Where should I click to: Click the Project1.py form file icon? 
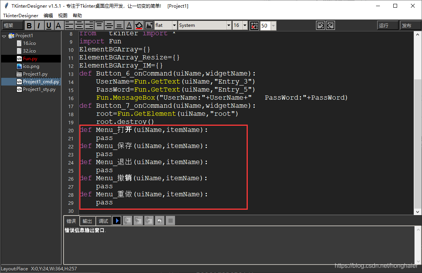[19, 74]
